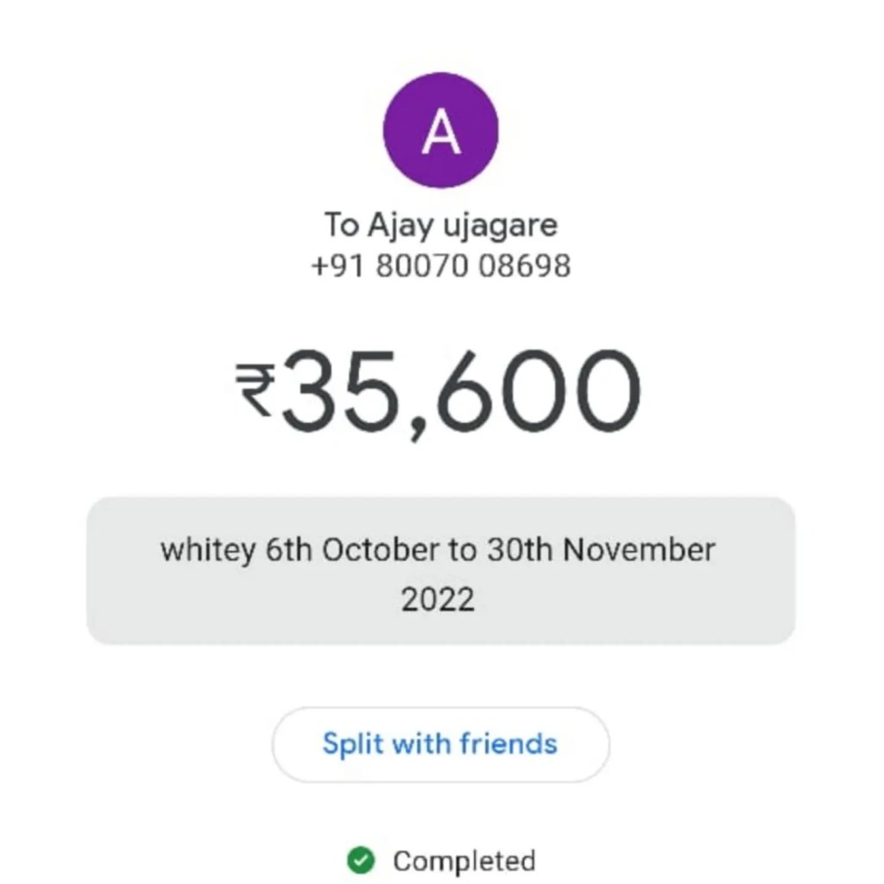Select the 35,600 payment amount
This screenshot has width=884, height=884.
click(460, 394)
